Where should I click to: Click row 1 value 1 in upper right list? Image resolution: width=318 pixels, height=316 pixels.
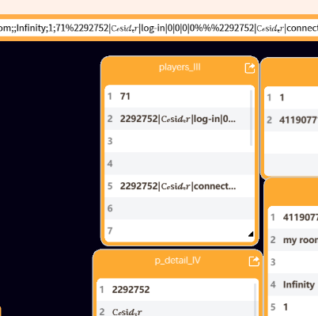pyautogui.click(x=291, y=97)
